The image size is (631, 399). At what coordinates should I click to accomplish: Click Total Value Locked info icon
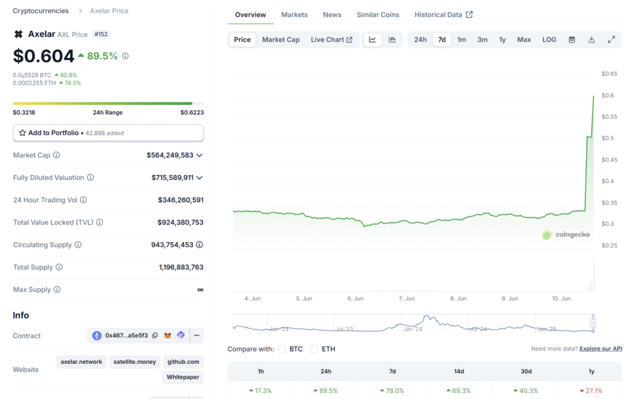[x=99, y=222]
